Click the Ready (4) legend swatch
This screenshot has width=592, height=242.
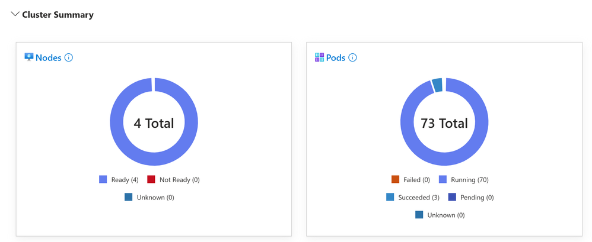(103, 179)
